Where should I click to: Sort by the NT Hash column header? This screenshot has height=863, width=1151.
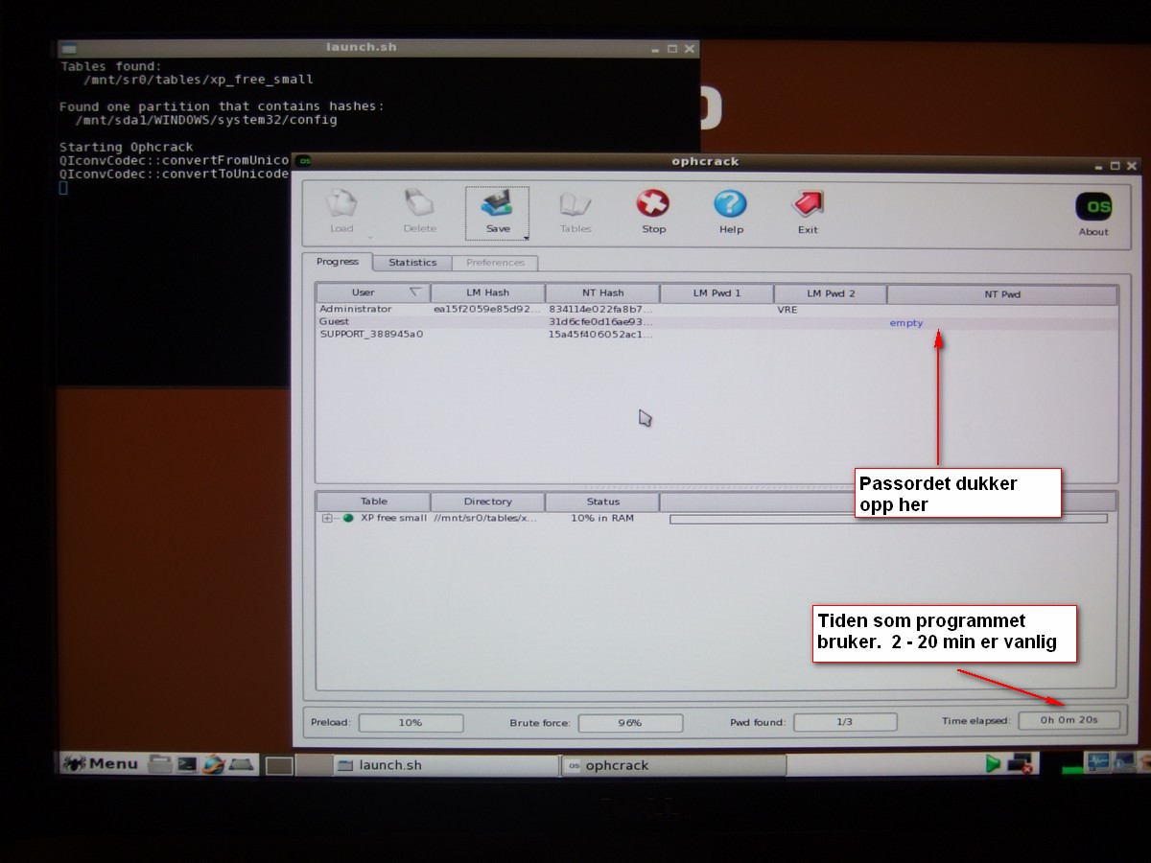pos(602,292)
